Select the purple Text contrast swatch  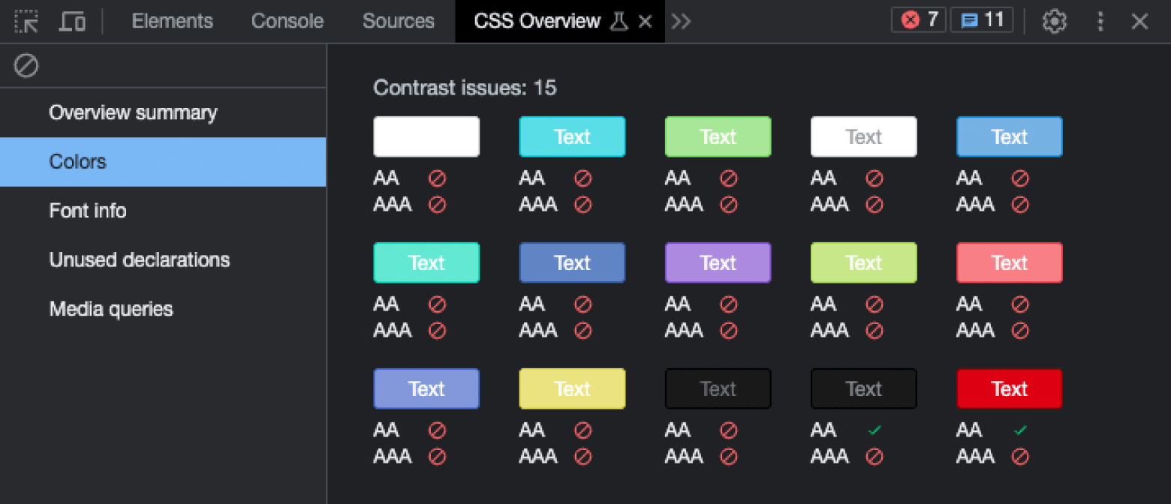pos(718,262)
